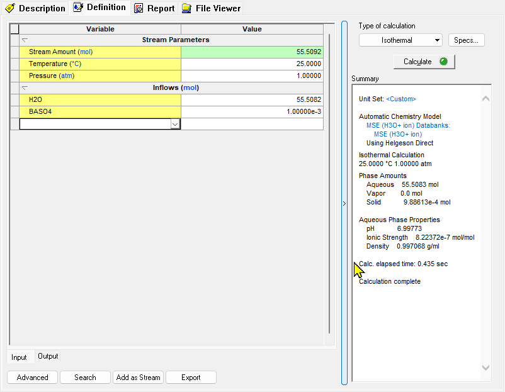Click the atm unit of Pressure

(66, 76)
